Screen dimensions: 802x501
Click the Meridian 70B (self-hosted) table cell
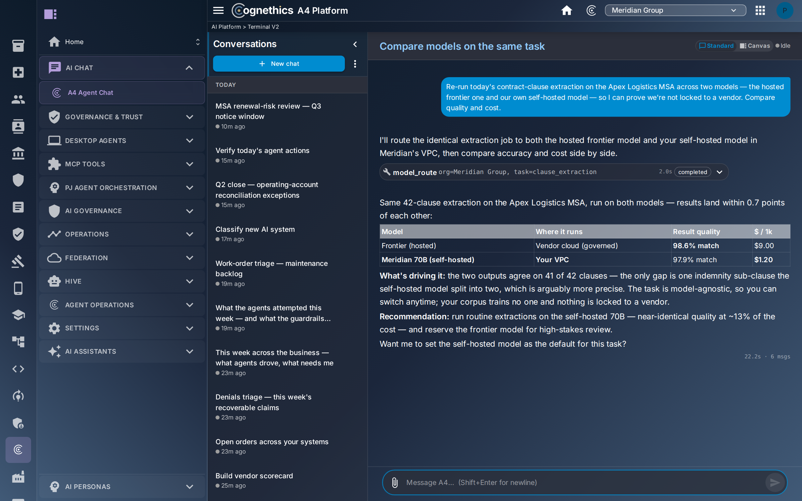[x=456, y=260]
